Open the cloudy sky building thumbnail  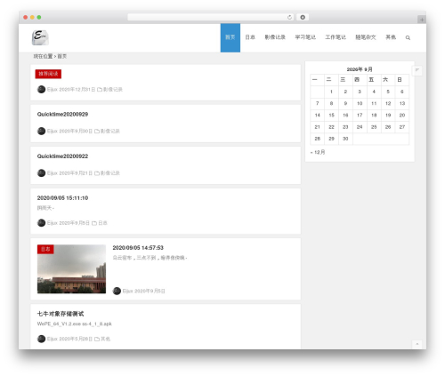(71, 269)
